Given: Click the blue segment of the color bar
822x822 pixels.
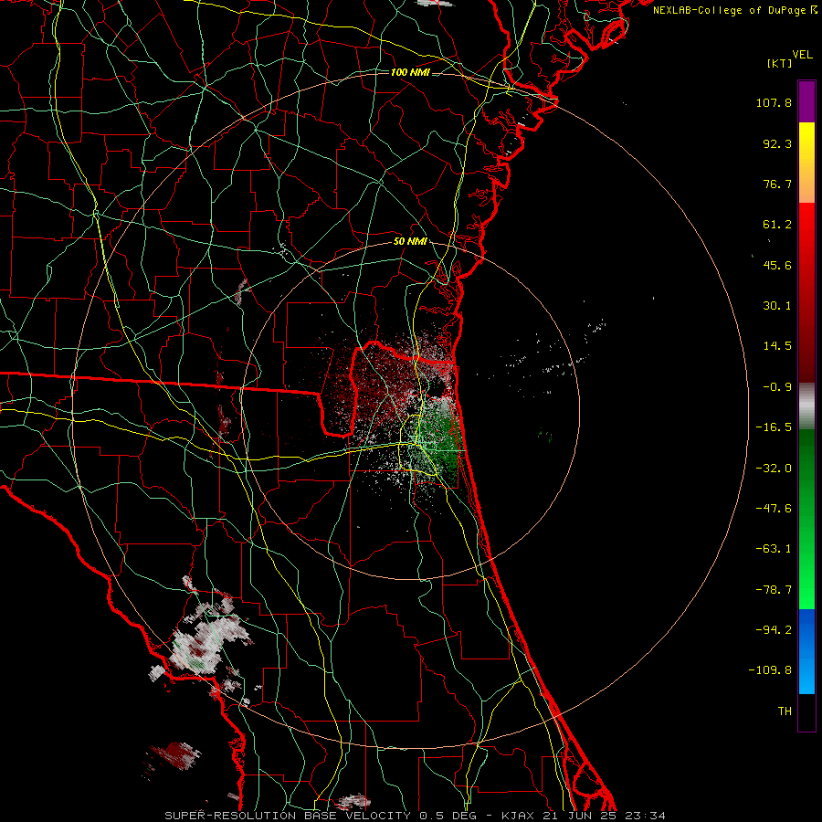Looking at the screenshot, I should (806, 651).
